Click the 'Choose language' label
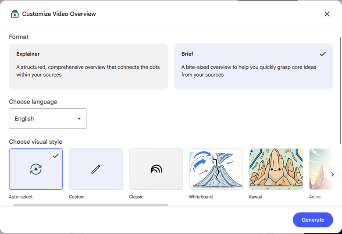Image resolution: width=342 pixels, height=234 pixels. [x=33, y=102]
